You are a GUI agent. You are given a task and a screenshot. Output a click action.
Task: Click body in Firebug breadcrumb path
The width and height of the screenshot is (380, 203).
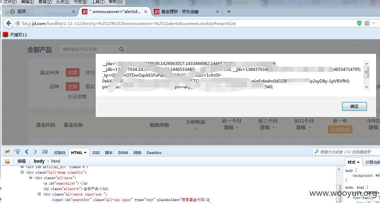coord(39,161)
